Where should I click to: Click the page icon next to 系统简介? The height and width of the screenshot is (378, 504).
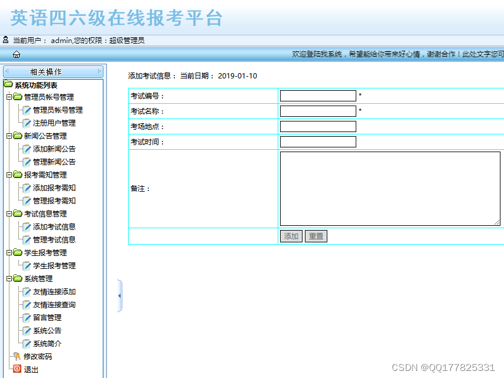click(27, 344)
